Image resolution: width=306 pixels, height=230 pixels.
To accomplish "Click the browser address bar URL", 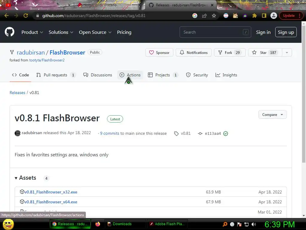I will (94, 16).
